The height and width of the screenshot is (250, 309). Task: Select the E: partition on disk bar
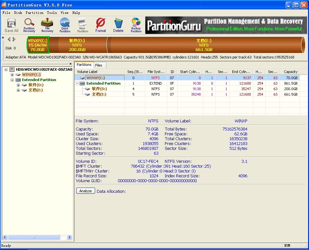204,45
